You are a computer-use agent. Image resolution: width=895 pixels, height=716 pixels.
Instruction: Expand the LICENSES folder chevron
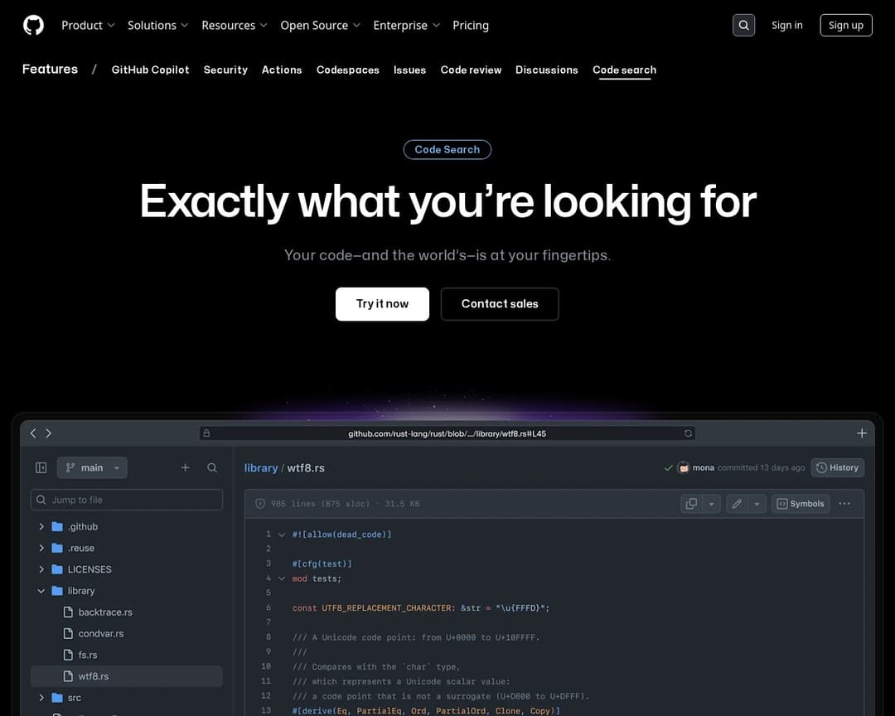pyautogui.click(x=41, y=569)
